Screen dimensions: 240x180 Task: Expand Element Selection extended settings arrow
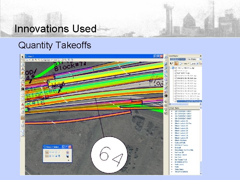click(68, 160)
